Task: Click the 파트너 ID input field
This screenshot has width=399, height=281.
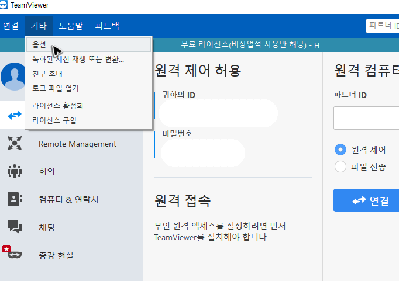Action: (366, 118)
